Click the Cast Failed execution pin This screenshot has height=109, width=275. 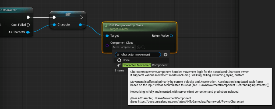click(29, 25)
